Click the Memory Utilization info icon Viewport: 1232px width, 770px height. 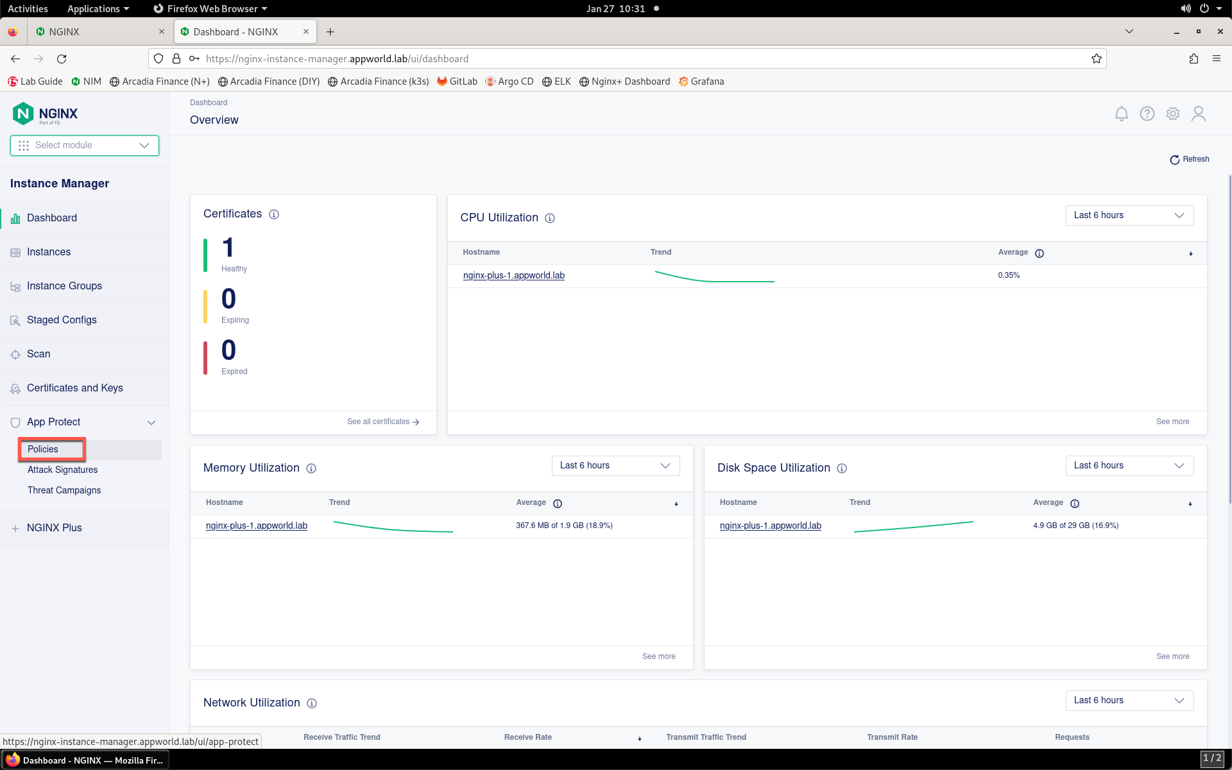pyautogui.click(x=311, y=468)
